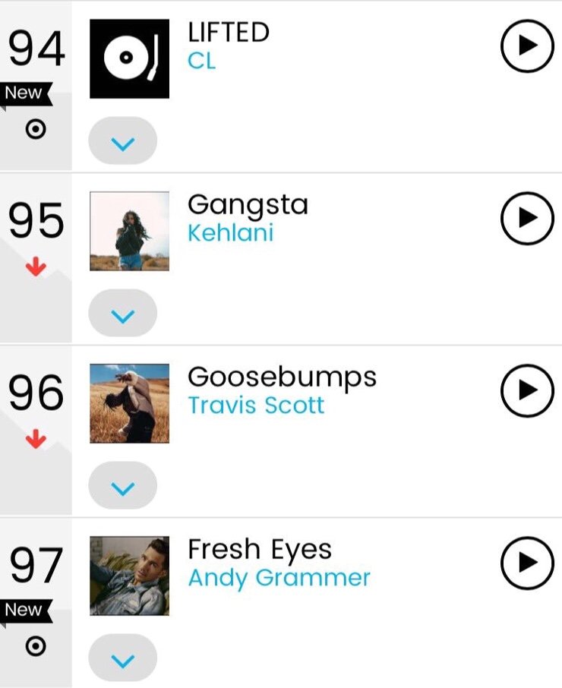This screenshot has height=688, width=562.
Task: Expand details for LIFTED at rank 94
Action: pos(123,140)
